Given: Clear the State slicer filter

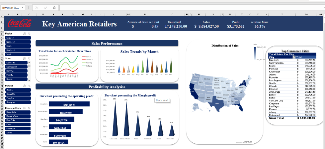Looking at the screenshot, I should click(x=29, y=59).
